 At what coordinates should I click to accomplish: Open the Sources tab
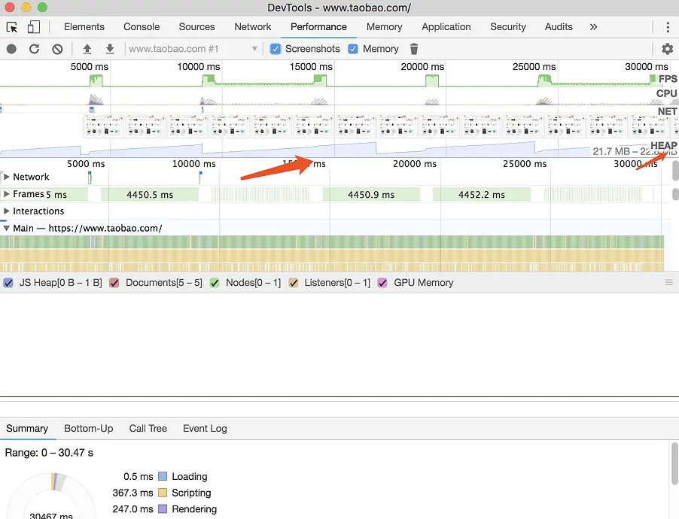click(196, 27)
